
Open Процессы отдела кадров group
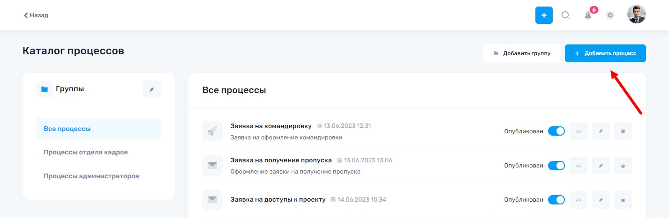[x=86, y=153]
